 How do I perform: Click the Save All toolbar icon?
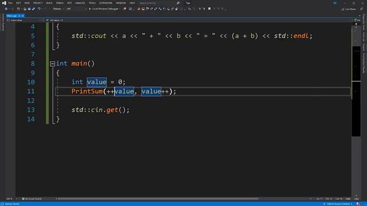(33, 9)
